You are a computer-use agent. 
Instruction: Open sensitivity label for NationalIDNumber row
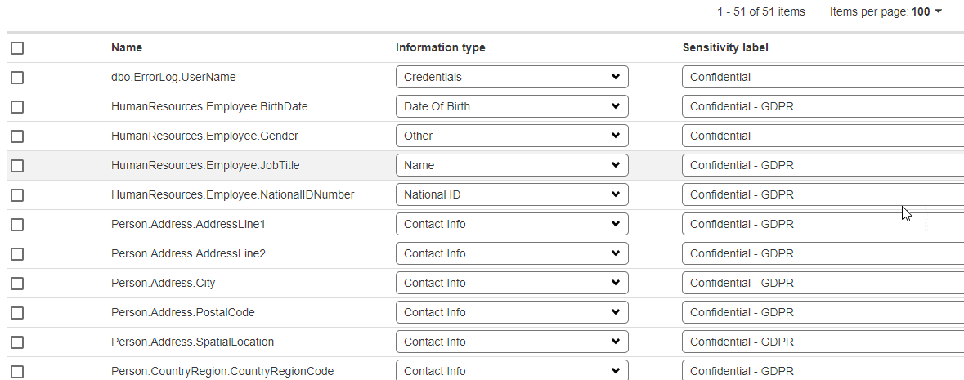[822, 194]
